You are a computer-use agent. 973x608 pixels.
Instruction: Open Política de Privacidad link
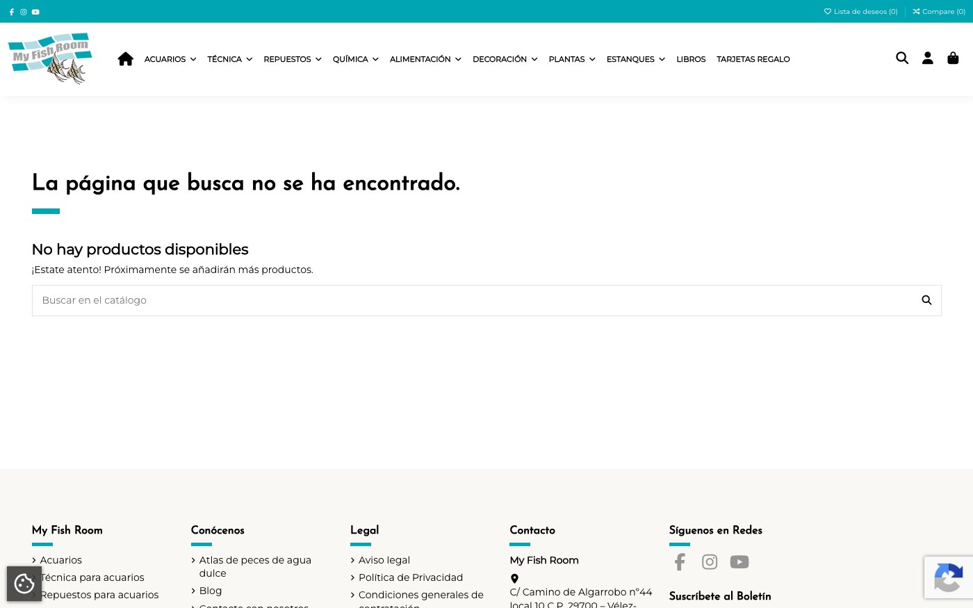click(411, 577)
